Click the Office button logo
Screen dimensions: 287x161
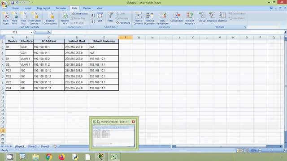pyautogui.click(x=4, y=4)
